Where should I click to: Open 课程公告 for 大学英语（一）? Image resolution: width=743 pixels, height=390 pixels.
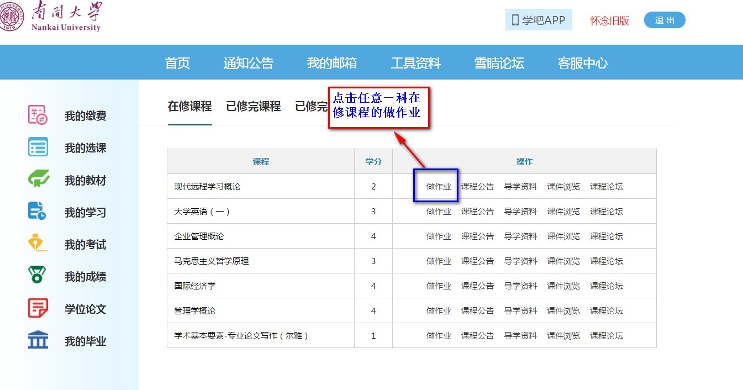[477, 212]
